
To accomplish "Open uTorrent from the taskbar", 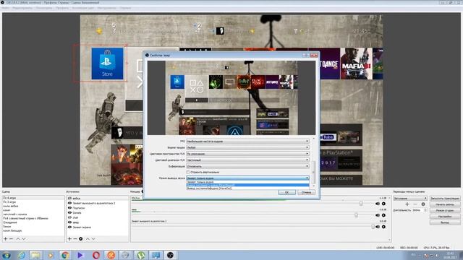I will [141, 255].
